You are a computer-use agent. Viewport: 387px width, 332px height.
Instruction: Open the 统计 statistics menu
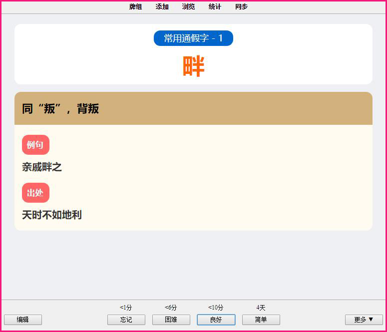(215, 6)
